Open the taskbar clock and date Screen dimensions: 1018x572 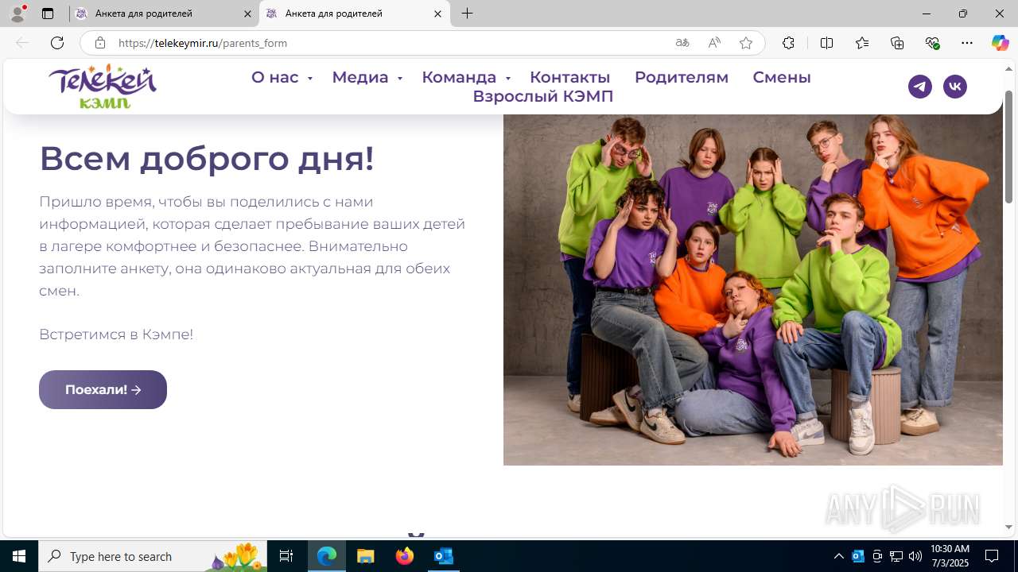click(950, 556)
